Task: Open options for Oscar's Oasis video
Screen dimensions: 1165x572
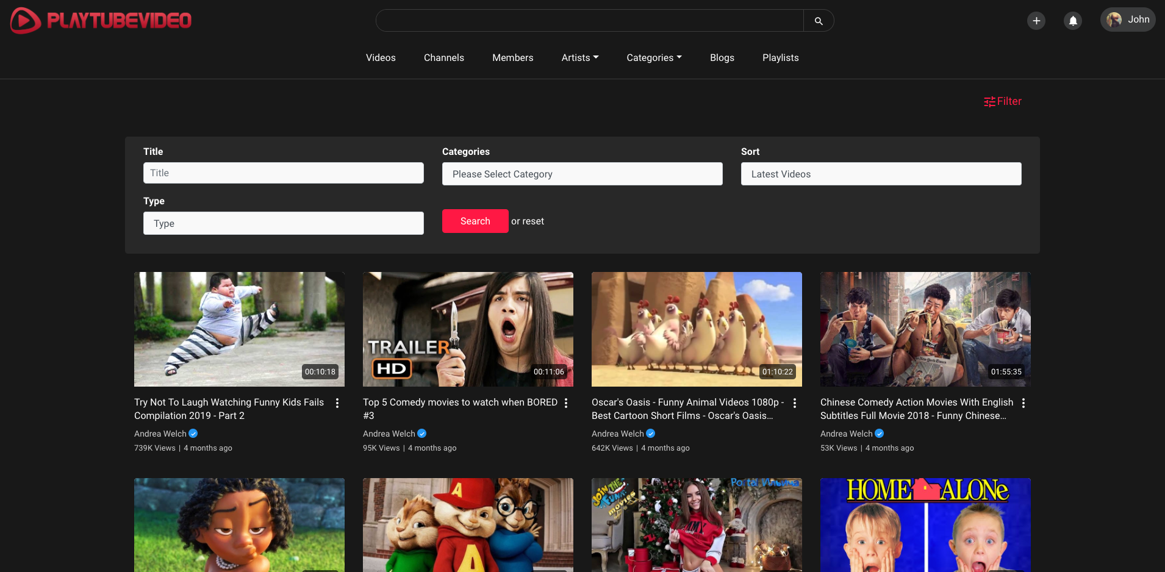Action: click(x=795, y=403)
